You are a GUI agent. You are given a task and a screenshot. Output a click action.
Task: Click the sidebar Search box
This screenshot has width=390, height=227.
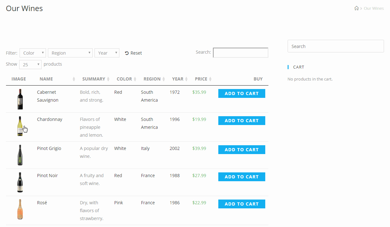pos(336,46)
